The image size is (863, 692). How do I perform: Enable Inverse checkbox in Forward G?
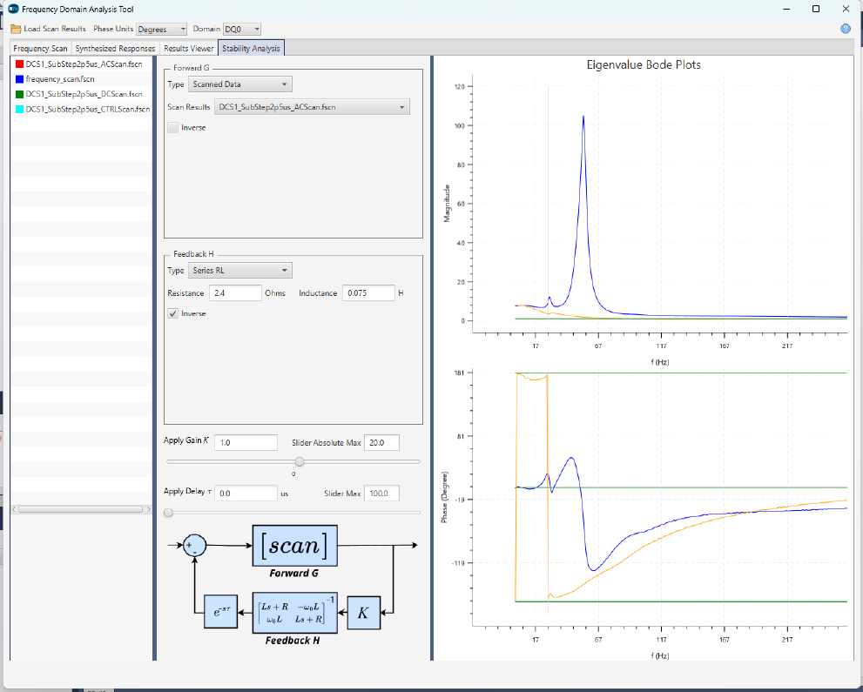pyautogui.click(x=172, y=128)
